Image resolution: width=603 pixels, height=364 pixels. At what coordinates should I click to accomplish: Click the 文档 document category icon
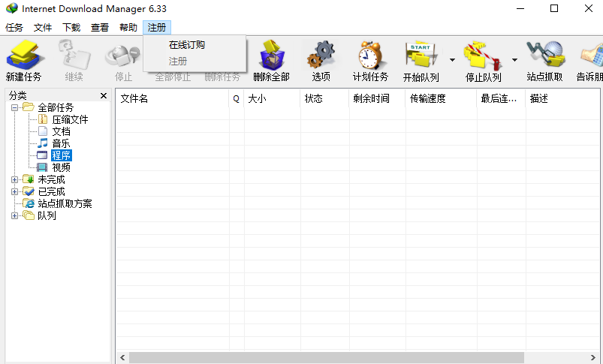pos(43,131)
